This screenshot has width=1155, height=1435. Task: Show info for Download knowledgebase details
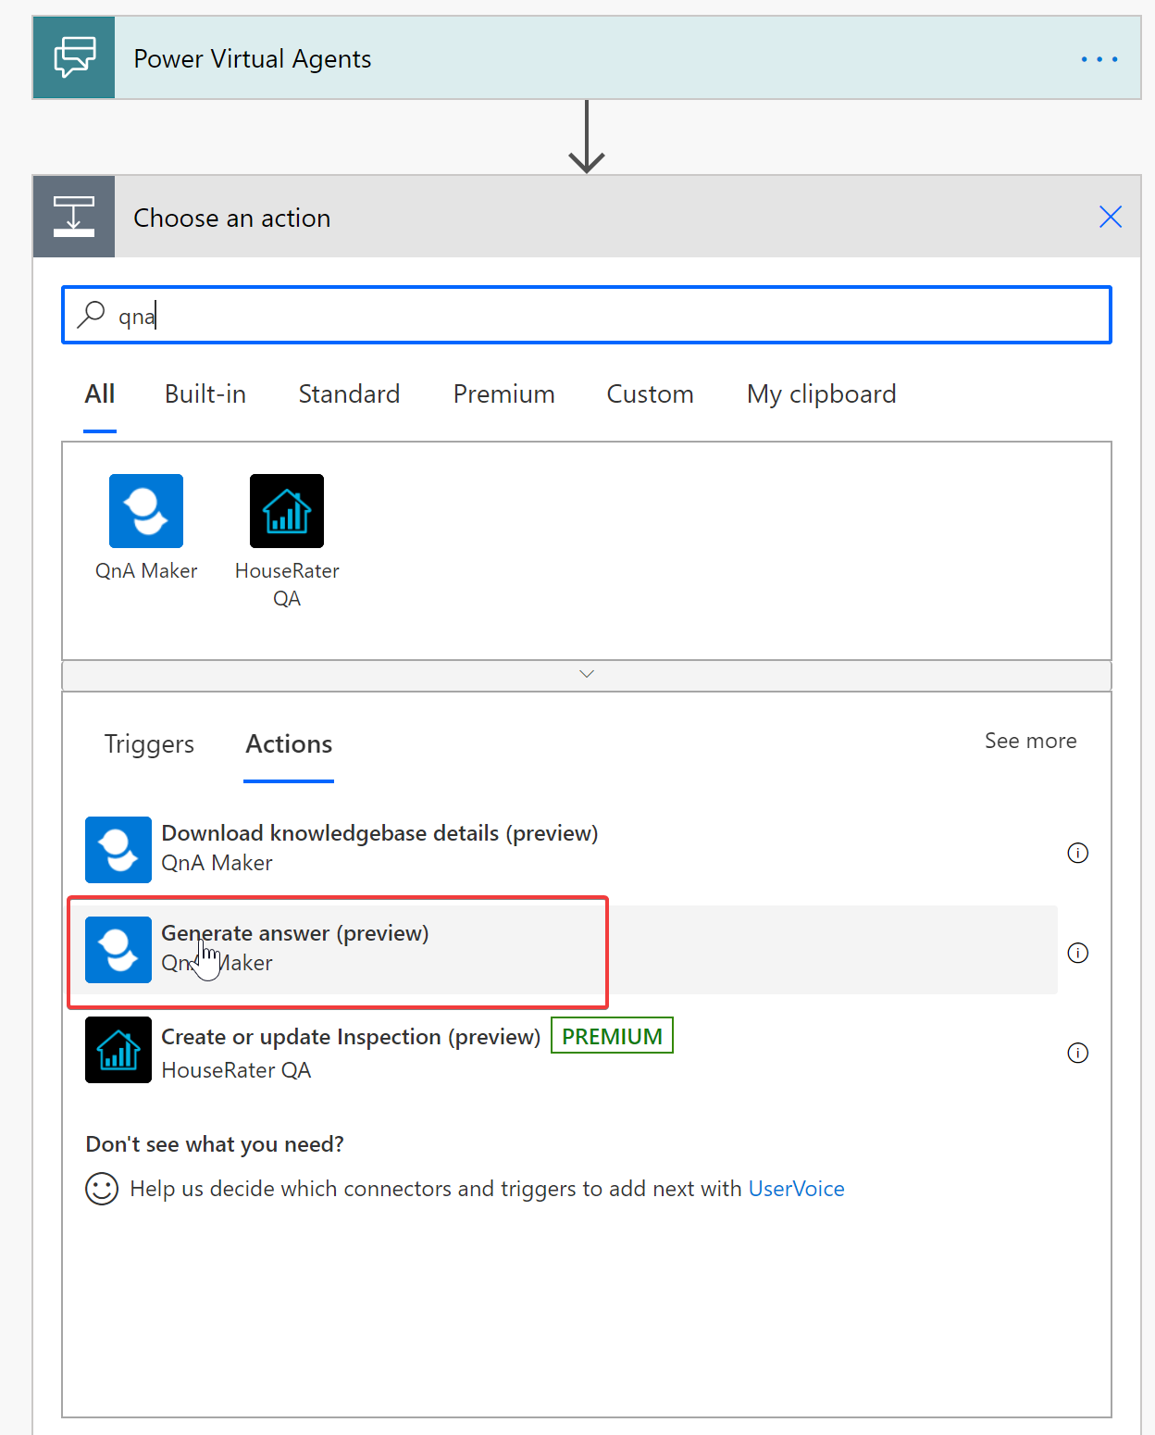1077,853
